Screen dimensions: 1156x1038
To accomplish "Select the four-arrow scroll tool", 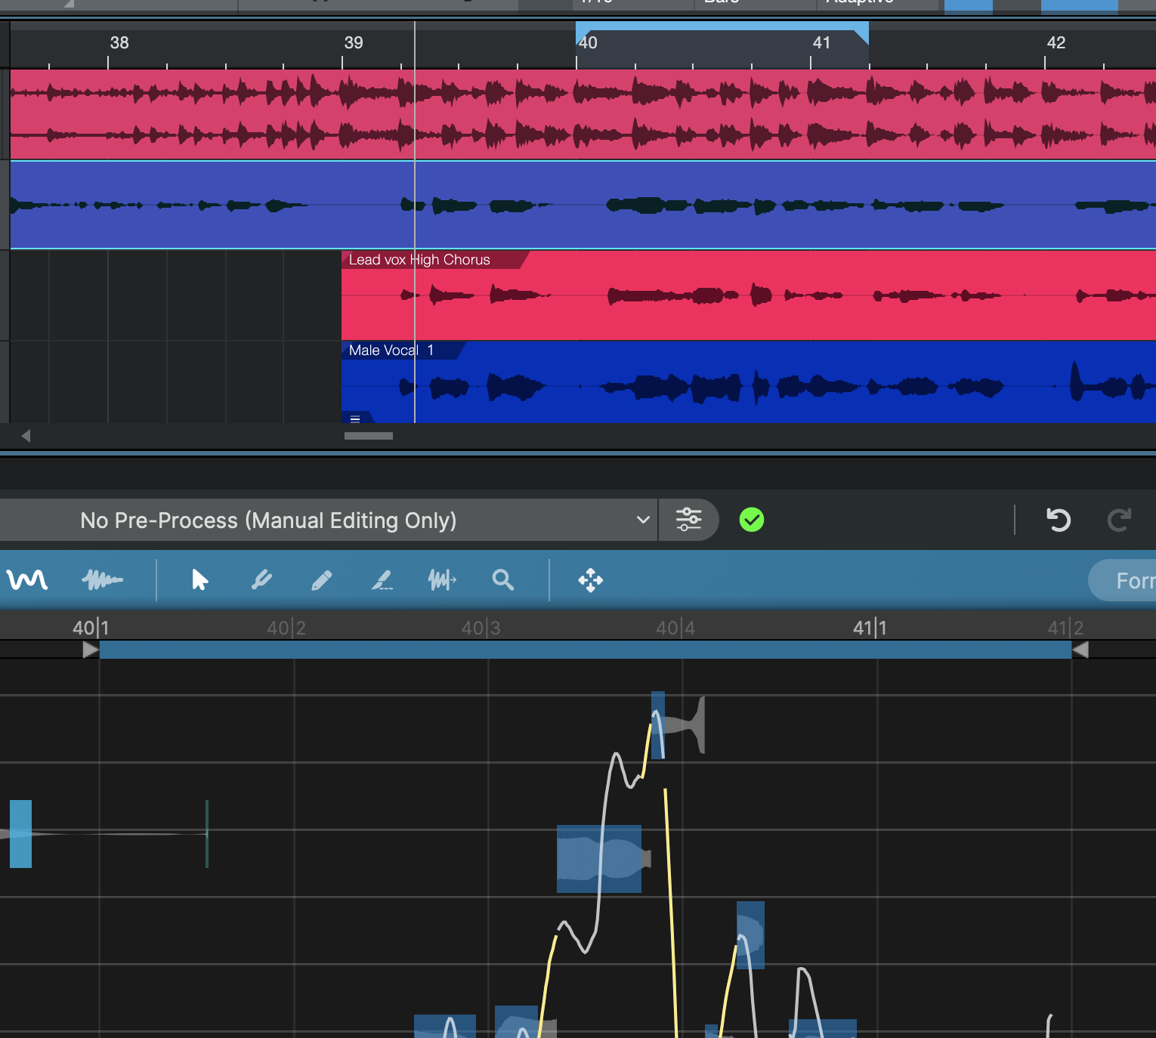I will (590, 580).
